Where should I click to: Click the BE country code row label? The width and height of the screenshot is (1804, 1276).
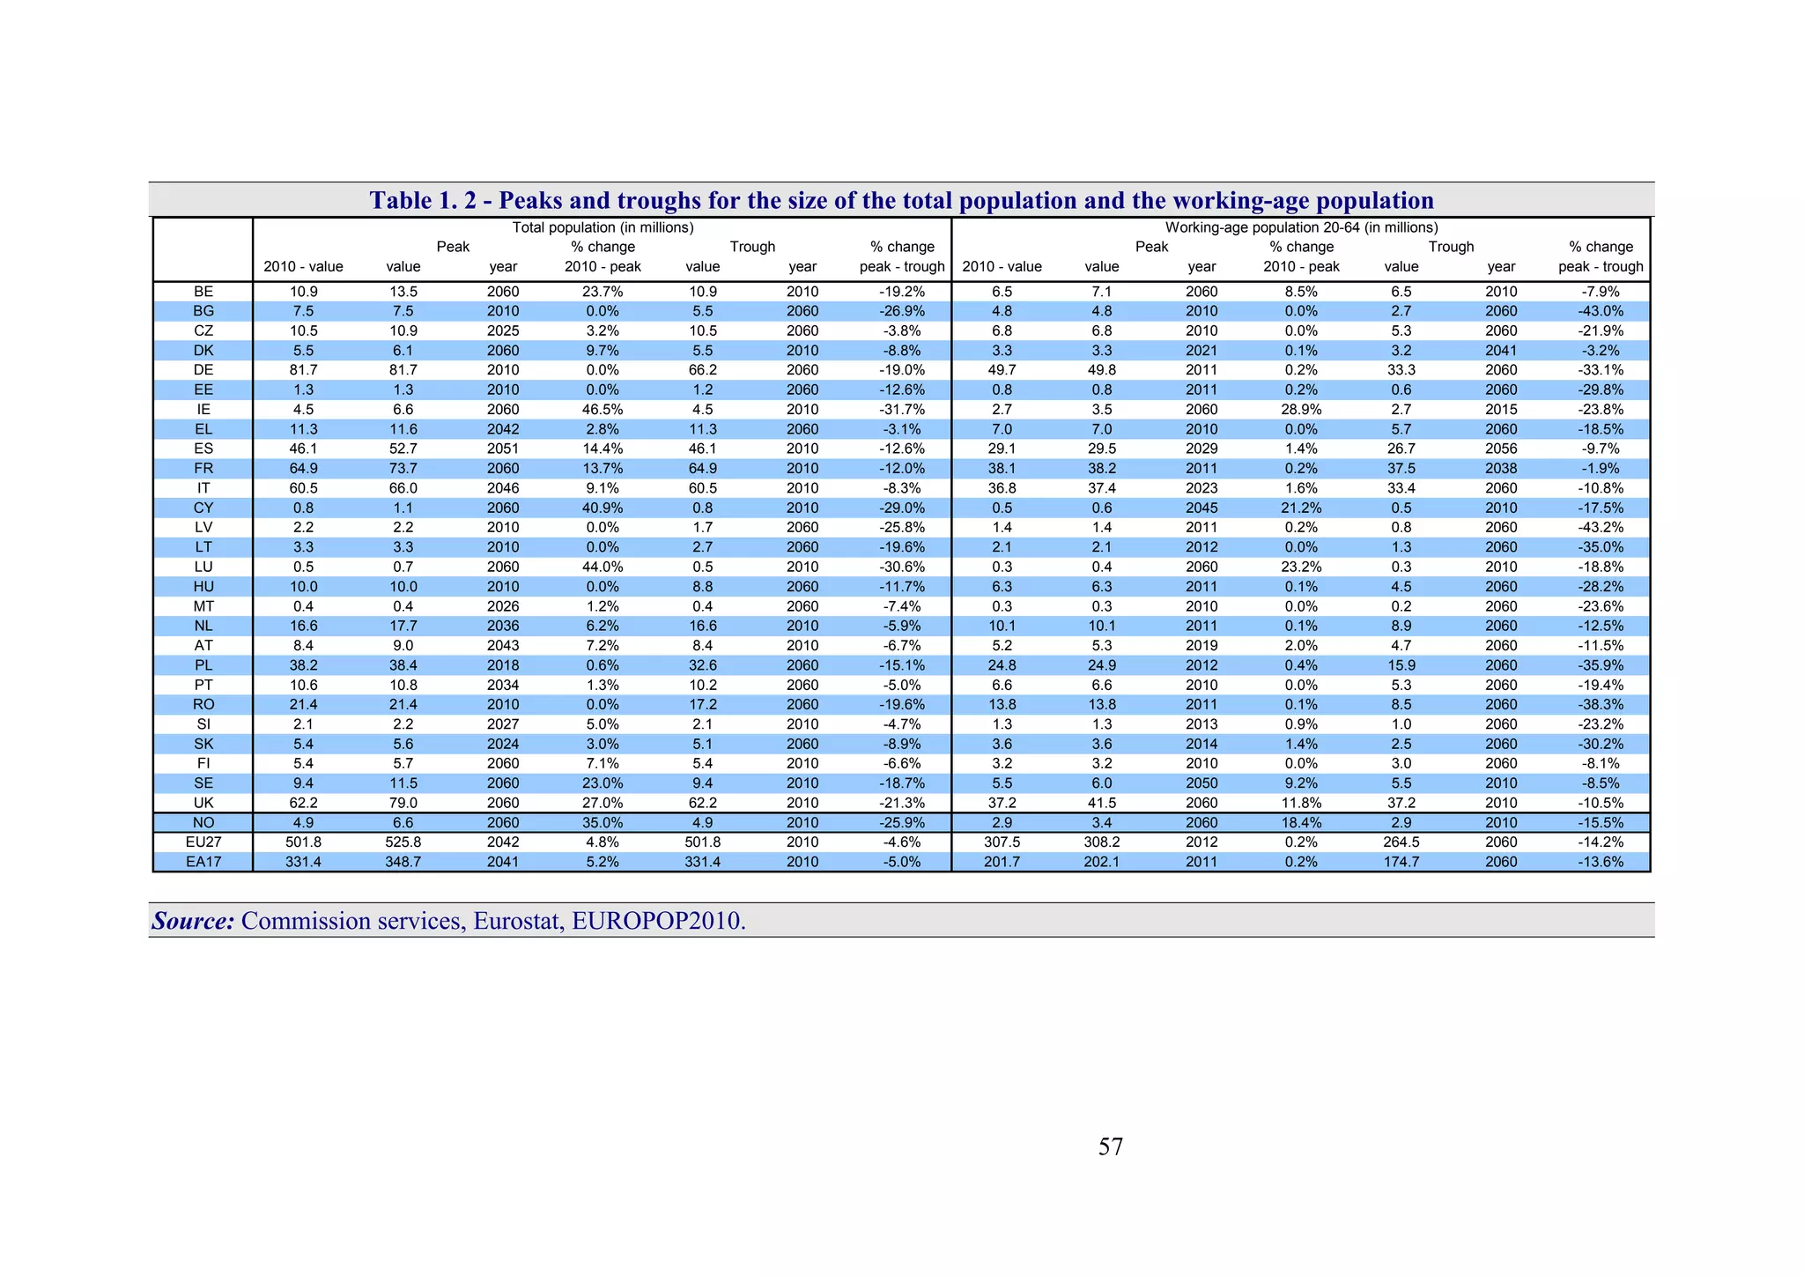coord(203,292)
